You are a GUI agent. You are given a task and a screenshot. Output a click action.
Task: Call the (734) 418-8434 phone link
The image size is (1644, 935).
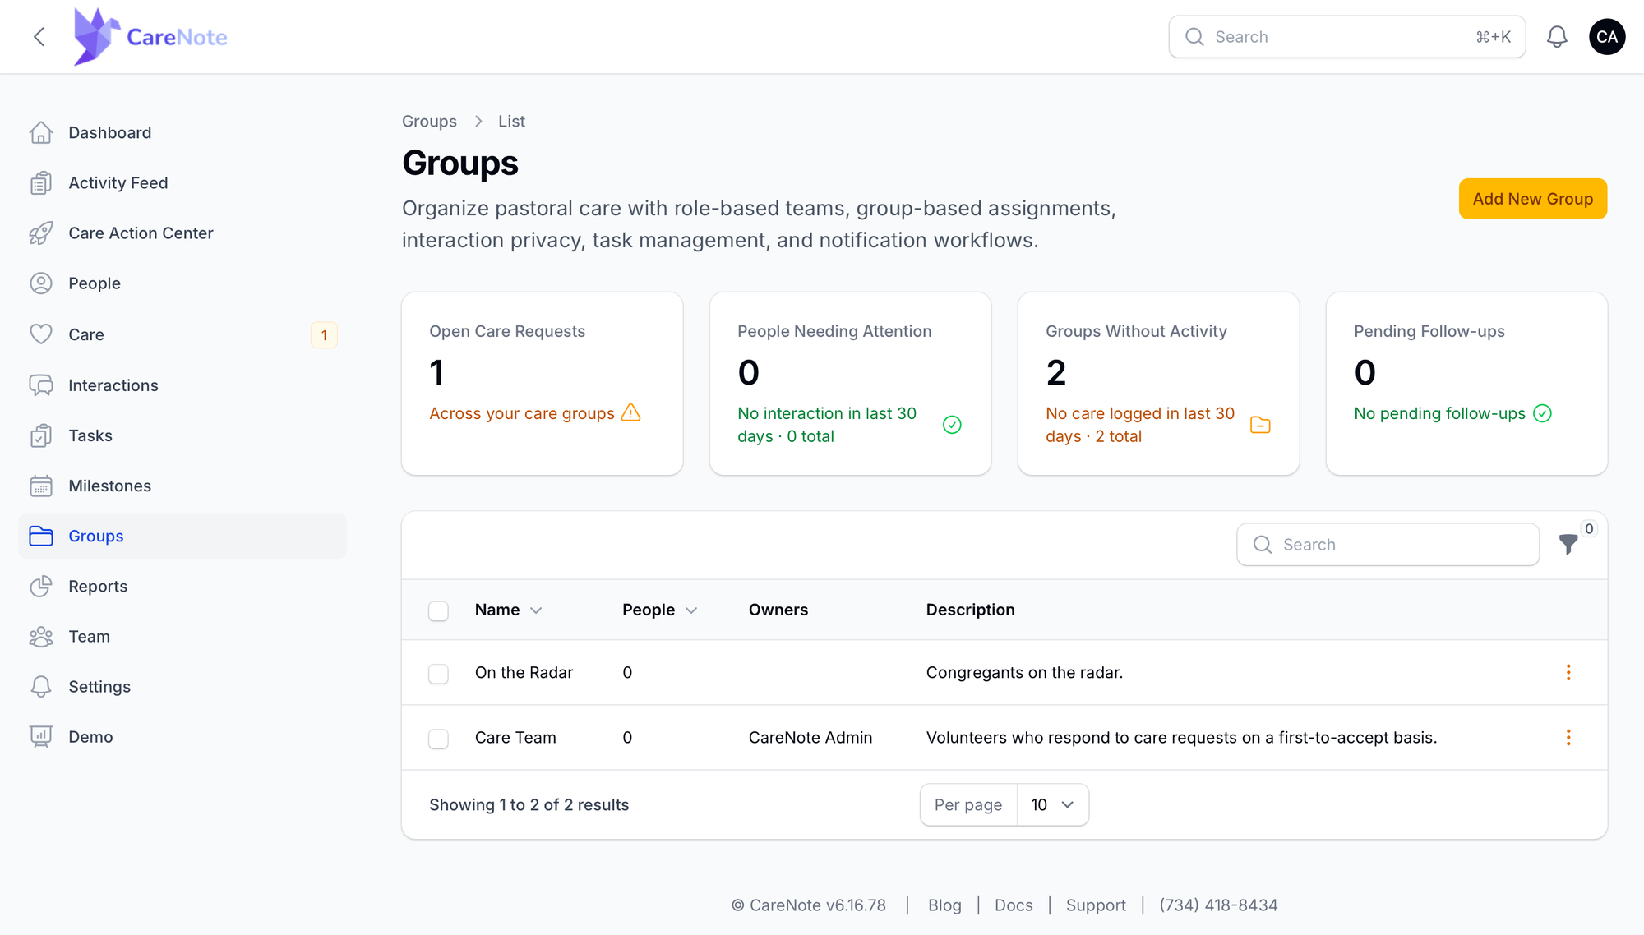point(1218,905)
